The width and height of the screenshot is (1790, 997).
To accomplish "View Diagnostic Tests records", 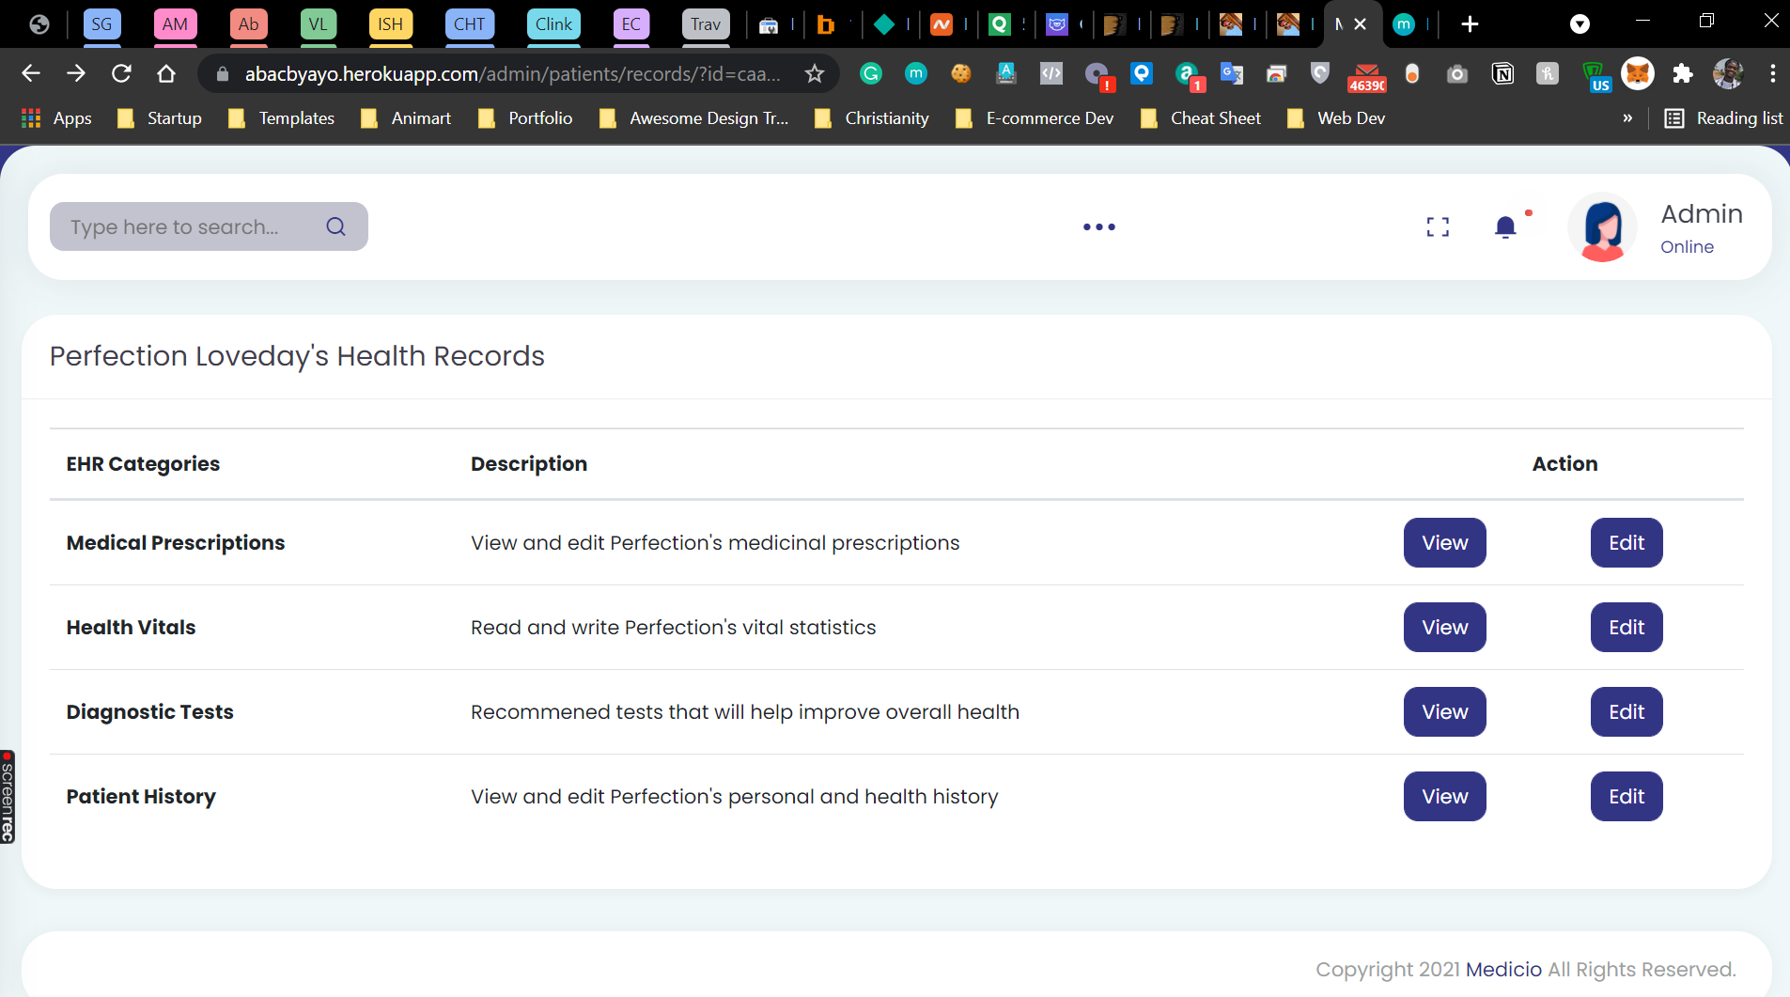I will click(1444, 711).
